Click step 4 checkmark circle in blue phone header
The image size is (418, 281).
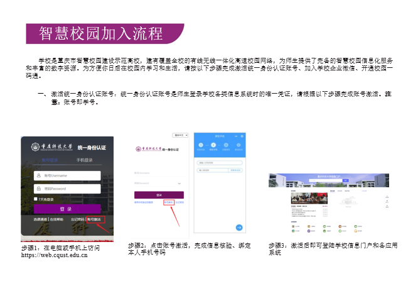click(238, 145)
